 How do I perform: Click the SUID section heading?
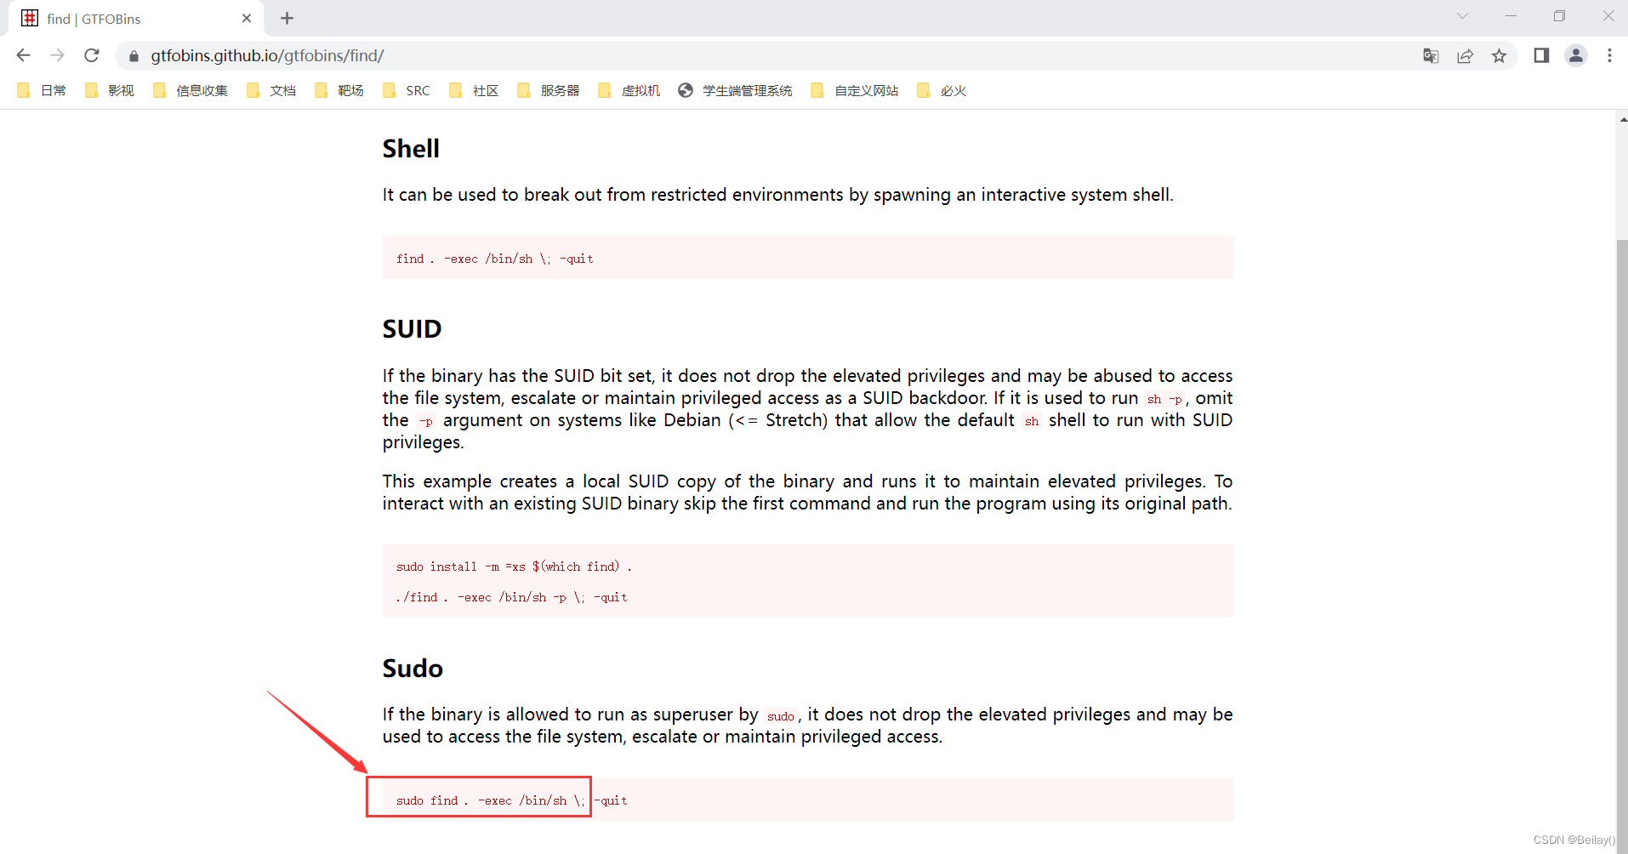click(412, 329)
